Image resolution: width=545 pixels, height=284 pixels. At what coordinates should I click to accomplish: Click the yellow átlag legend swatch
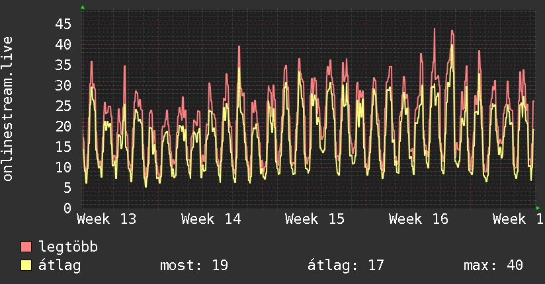(26, 265)
